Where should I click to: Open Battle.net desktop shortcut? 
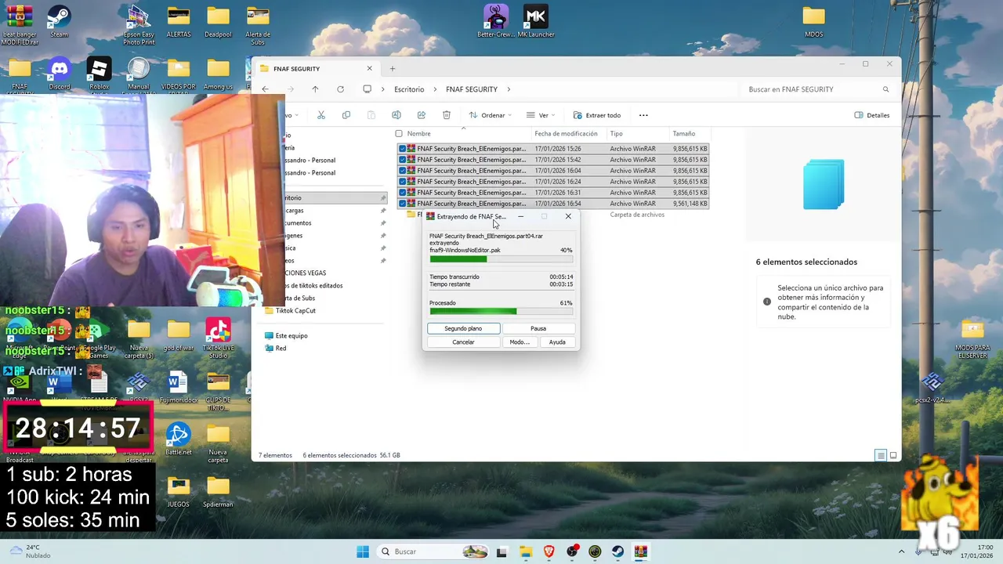(x=178, y=439)
